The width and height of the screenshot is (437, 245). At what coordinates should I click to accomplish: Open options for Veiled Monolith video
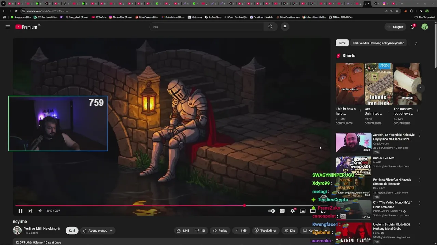pos(420,203)
